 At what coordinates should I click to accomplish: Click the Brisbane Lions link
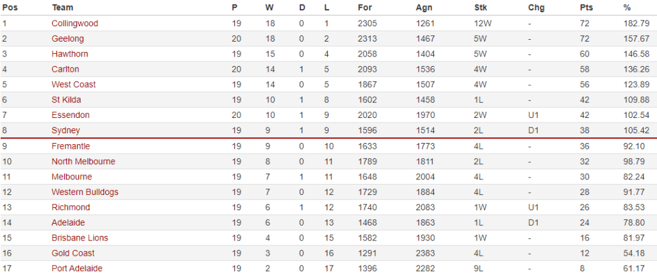pos(80,238)
